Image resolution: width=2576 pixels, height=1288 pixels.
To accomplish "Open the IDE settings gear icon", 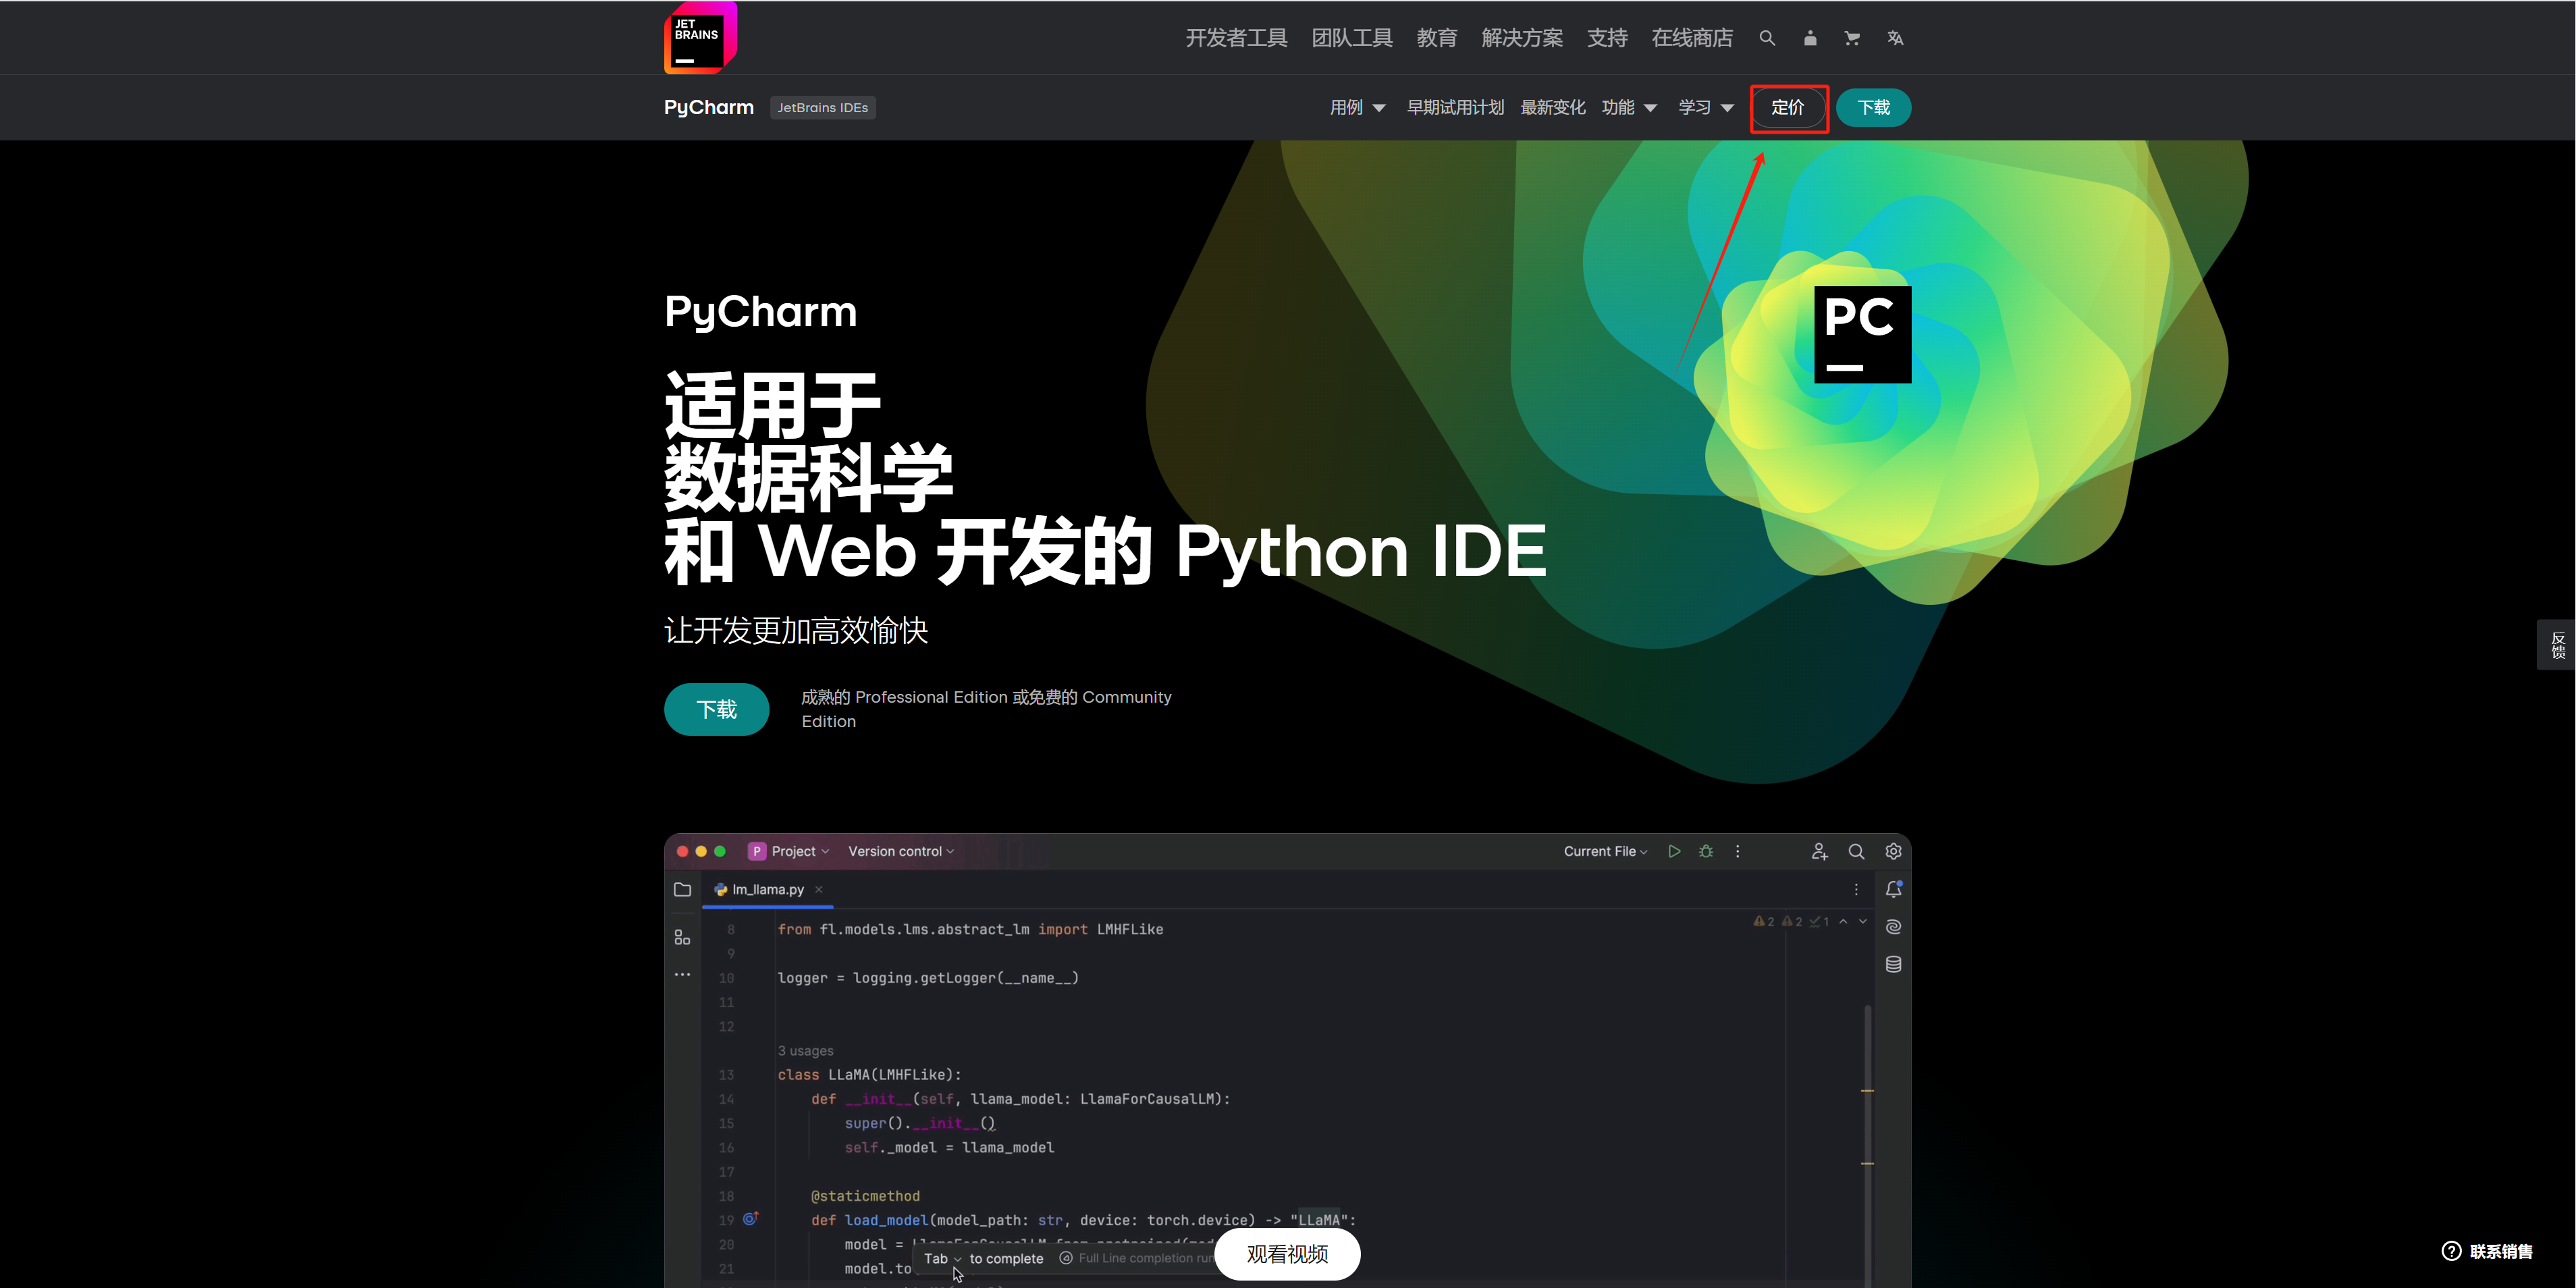I will [x=1893, y=851].
